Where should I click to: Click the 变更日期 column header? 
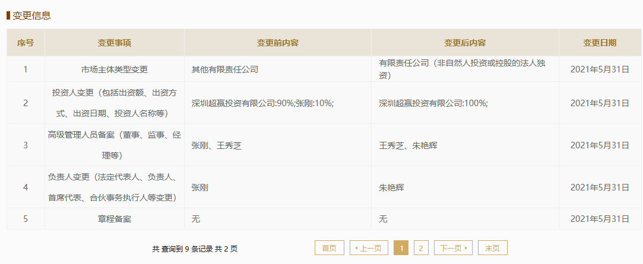click(x=600, y=43)
